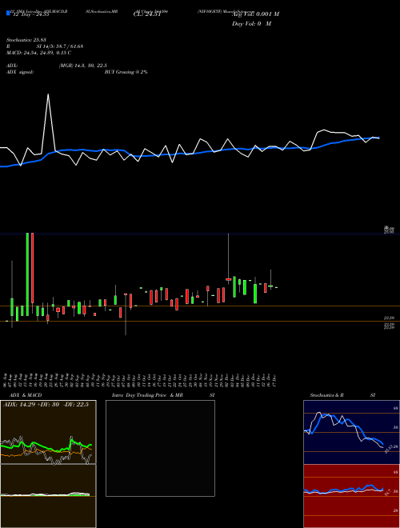
Task: Click the 'BUY Growing @ 2%' signal text
Action: [126, 72]
